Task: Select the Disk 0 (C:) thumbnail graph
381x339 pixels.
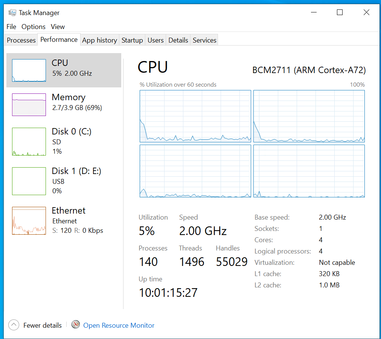Action: tap(29, 142)
